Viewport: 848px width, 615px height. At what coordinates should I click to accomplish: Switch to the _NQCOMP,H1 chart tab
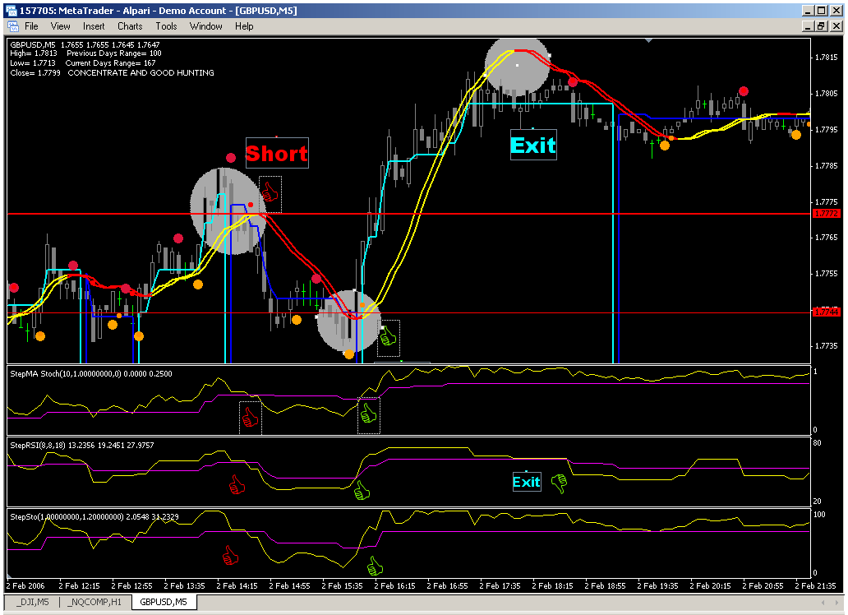point(94,602)
